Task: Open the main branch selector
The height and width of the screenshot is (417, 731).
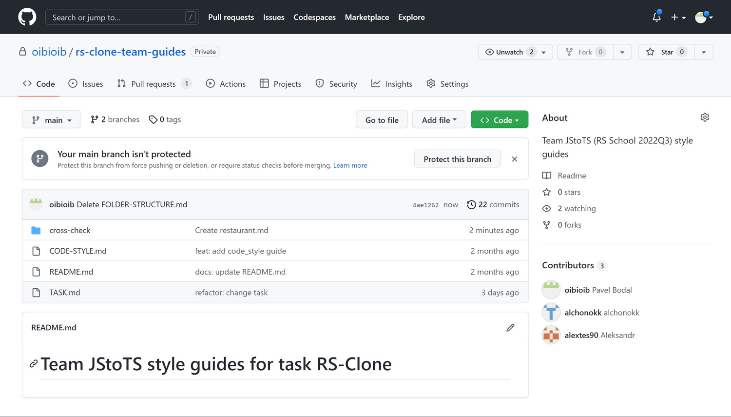Action: coord(52,120)
